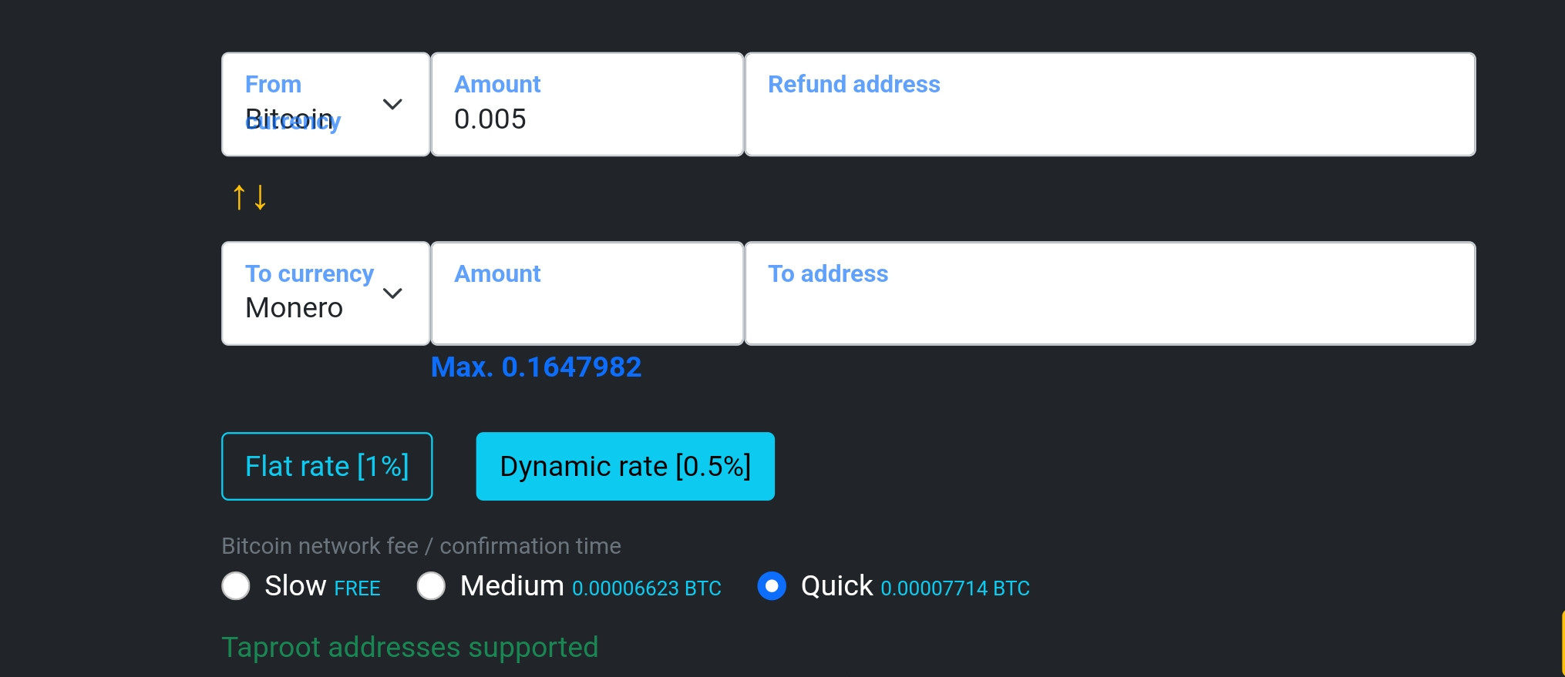Select the Medium network fee radio button

pos(431,586)
